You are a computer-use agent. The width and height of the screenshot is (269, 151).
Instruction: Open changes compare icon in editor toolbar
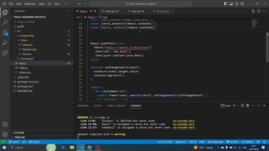253,11
